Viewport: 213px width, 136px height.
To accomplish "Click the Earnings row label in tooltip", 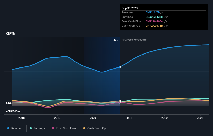I will coord(127,17).
